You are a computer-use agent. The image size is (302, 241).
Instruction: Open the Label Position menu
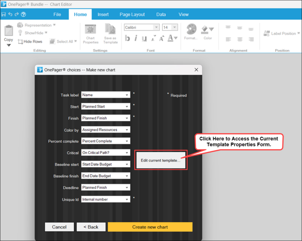[x=282, y=33]
